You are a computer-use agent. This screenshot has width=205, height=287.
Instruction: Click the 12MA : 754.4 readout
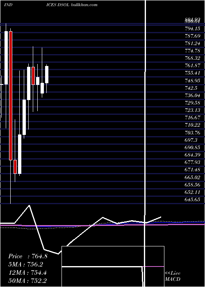27,273
